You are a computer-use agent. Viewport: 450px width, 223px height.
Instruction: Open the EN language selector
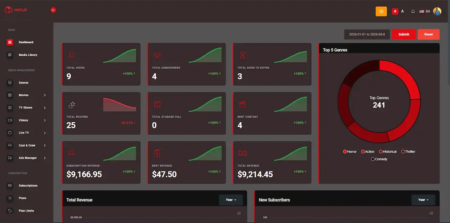[424, 11]
